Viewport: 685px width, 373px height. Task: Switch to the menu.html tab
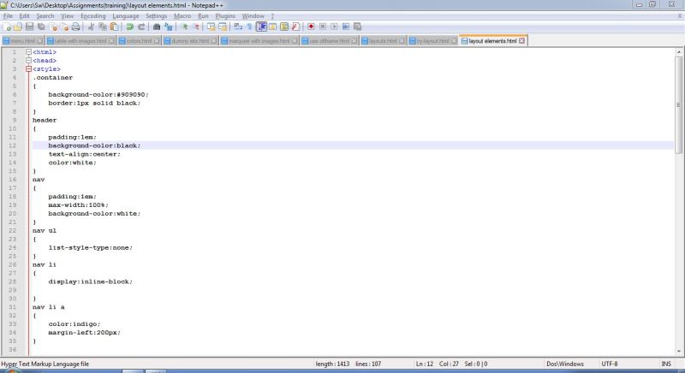tap(23, 40)
